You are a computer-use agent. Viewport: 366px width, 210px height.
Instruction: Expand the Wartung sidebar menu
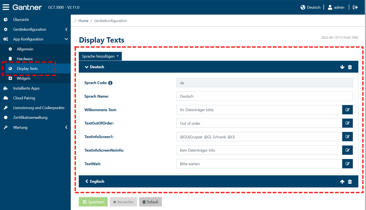point(35,127)
